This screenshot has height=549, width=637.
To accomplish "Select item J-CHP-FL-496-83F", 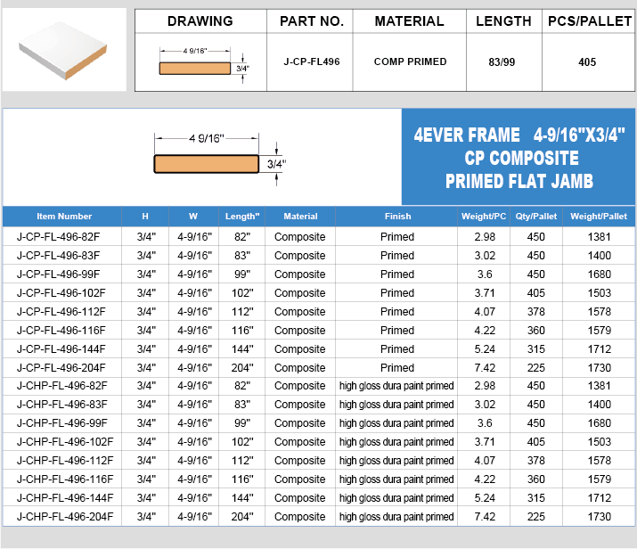I will [62, 405].
